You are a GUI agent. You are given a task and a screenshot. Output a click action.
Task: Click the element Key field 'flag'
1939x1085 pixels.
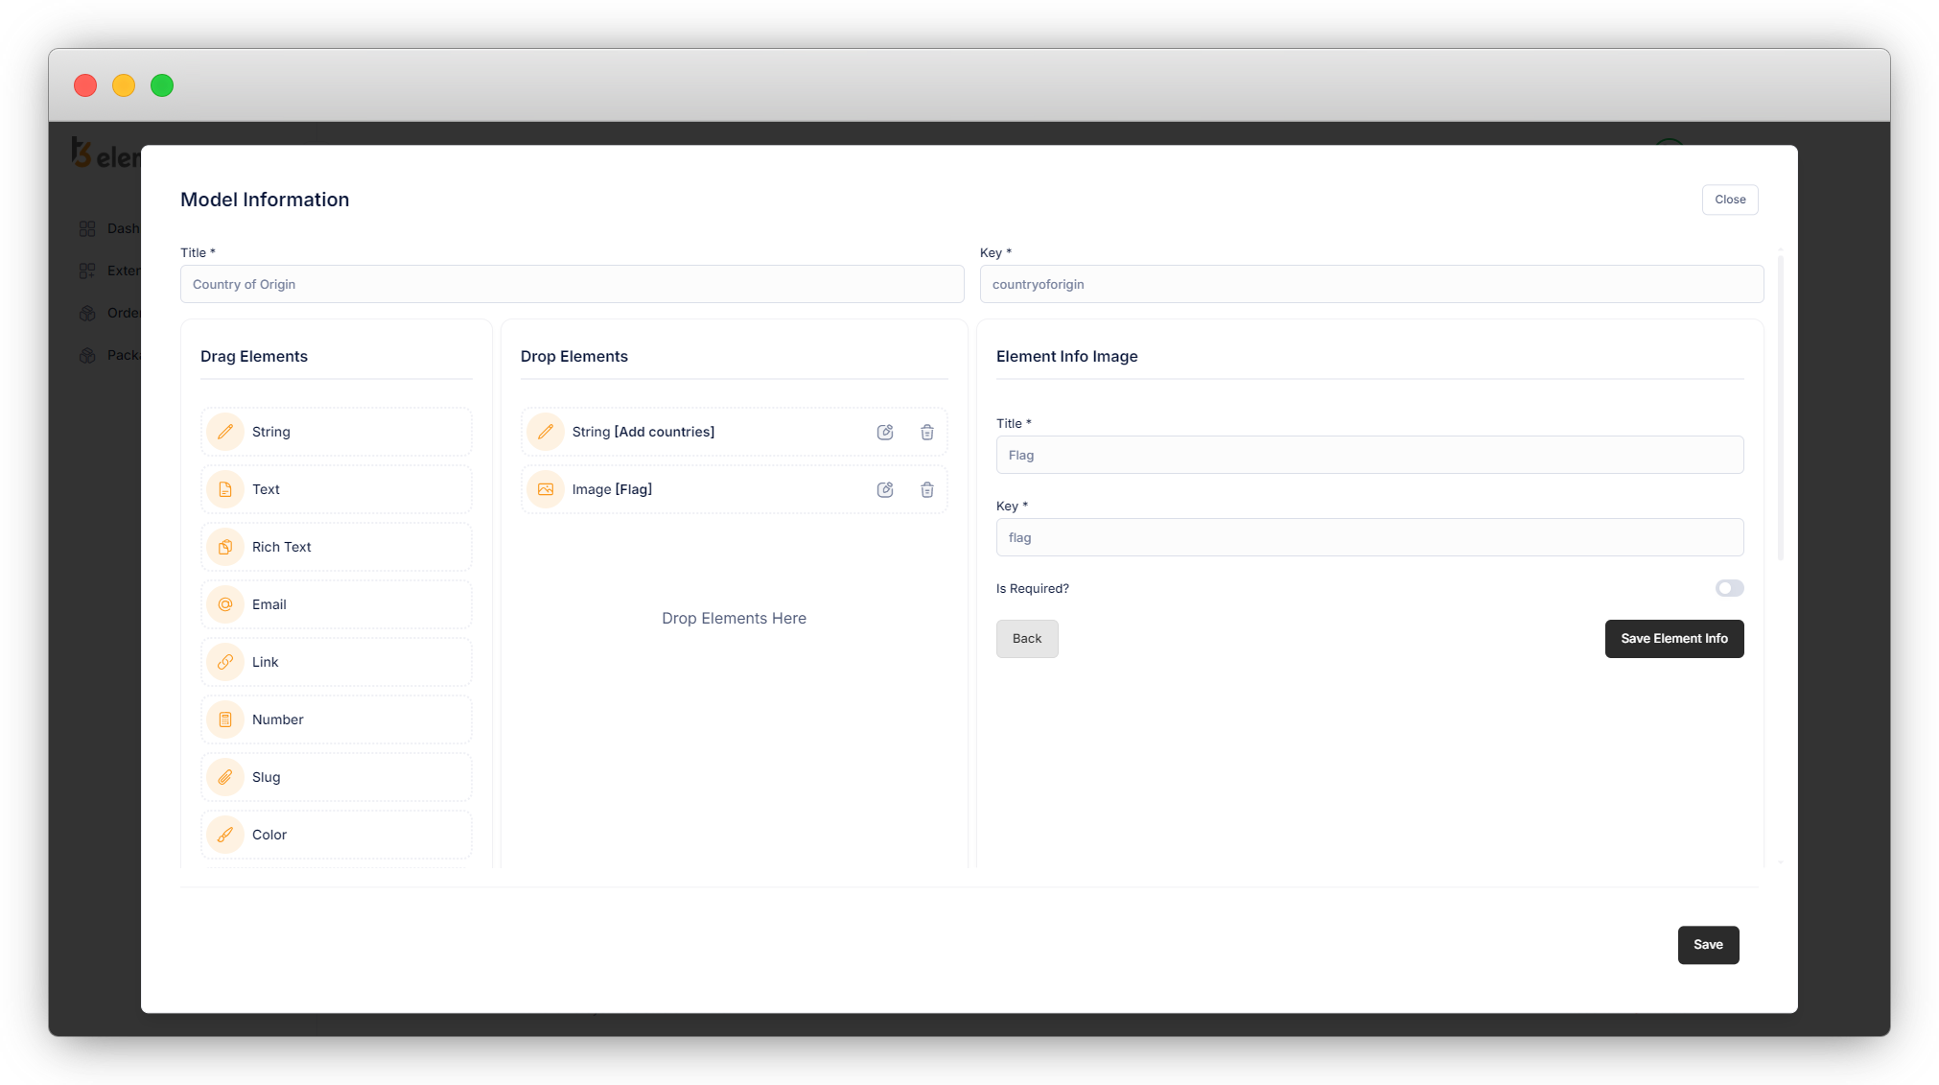1368,538
